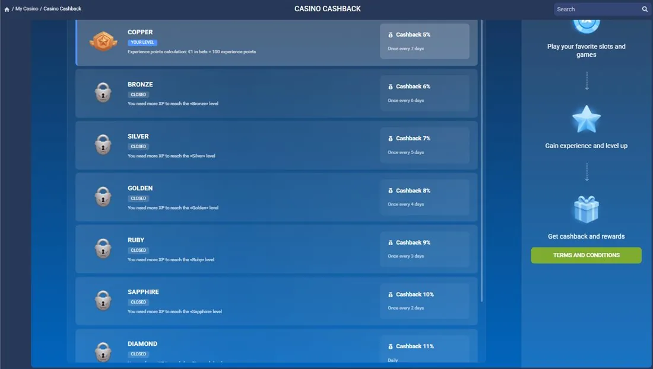The image size is (653, 369).
Task: Click the gift box icon above Get cashback
Action: click(587, 210)
